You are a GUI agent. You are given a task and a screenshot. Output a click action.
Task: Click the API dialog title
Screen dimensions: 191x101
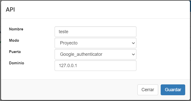[x=10, y=10]
